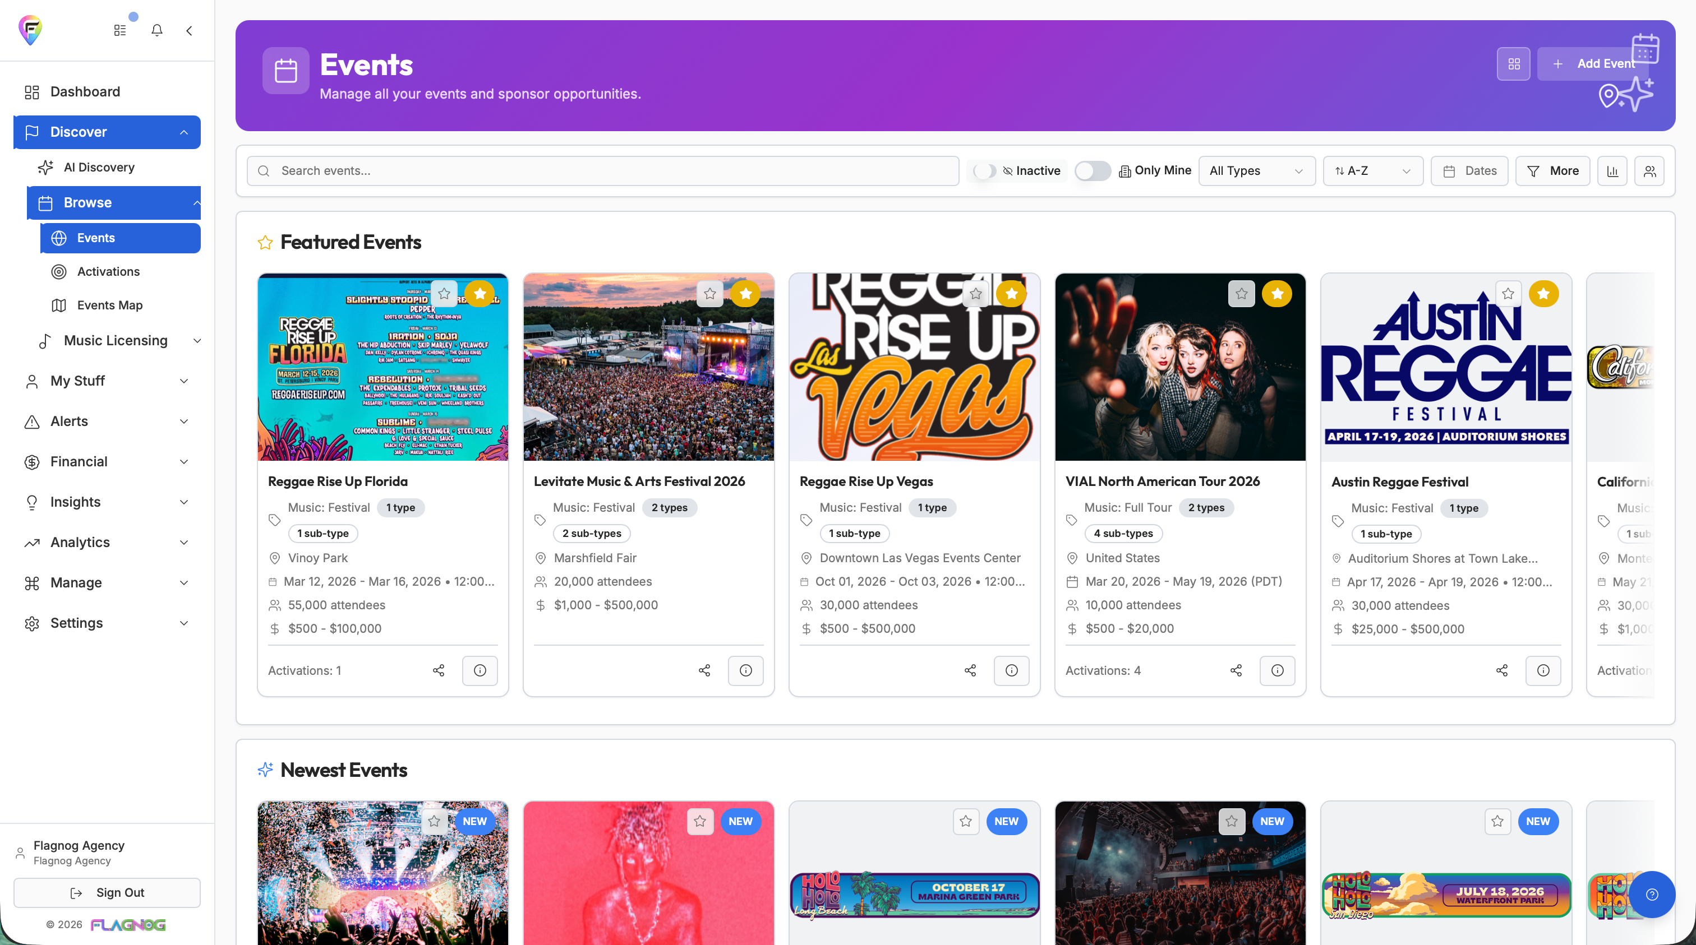
Task: Open the blue help button at the bottom right
Action: [1651, 893]
